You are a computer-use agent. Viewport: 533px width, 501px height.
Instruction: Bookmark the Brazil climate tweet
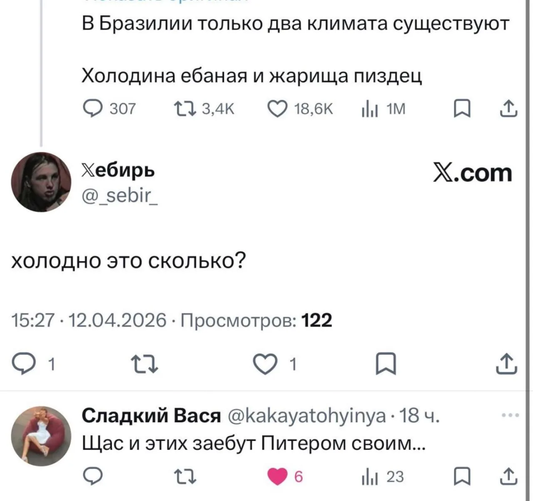pos(461,109)
